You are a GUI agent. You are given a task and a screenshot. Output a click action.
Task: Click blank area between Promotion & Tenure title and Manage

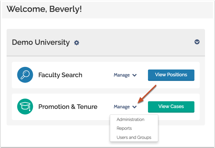tap(105, 107)
